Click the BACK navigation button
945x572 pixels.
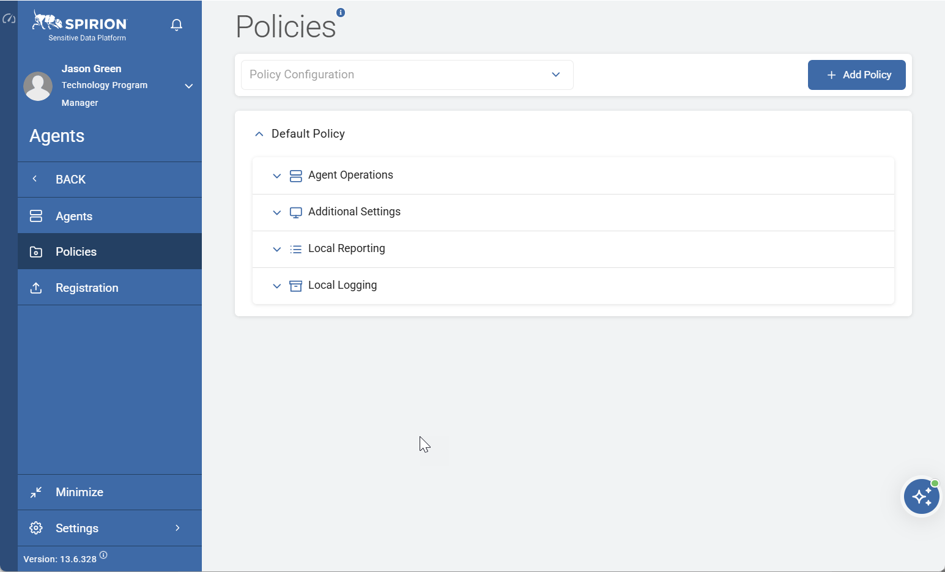click(70, 179)
